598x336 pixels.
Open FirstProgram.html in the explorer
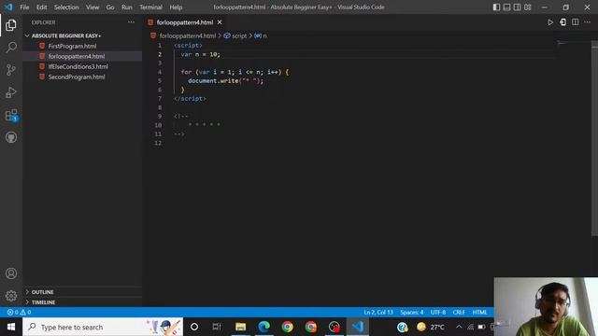[72, 46]
